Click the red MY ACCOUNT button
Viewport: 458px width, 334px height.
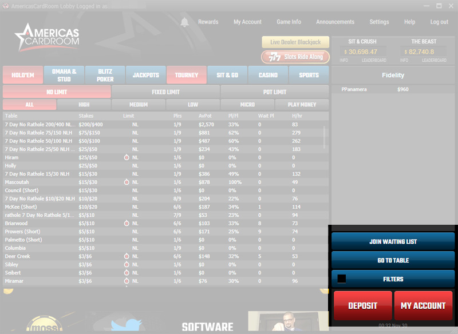point(423,305)
